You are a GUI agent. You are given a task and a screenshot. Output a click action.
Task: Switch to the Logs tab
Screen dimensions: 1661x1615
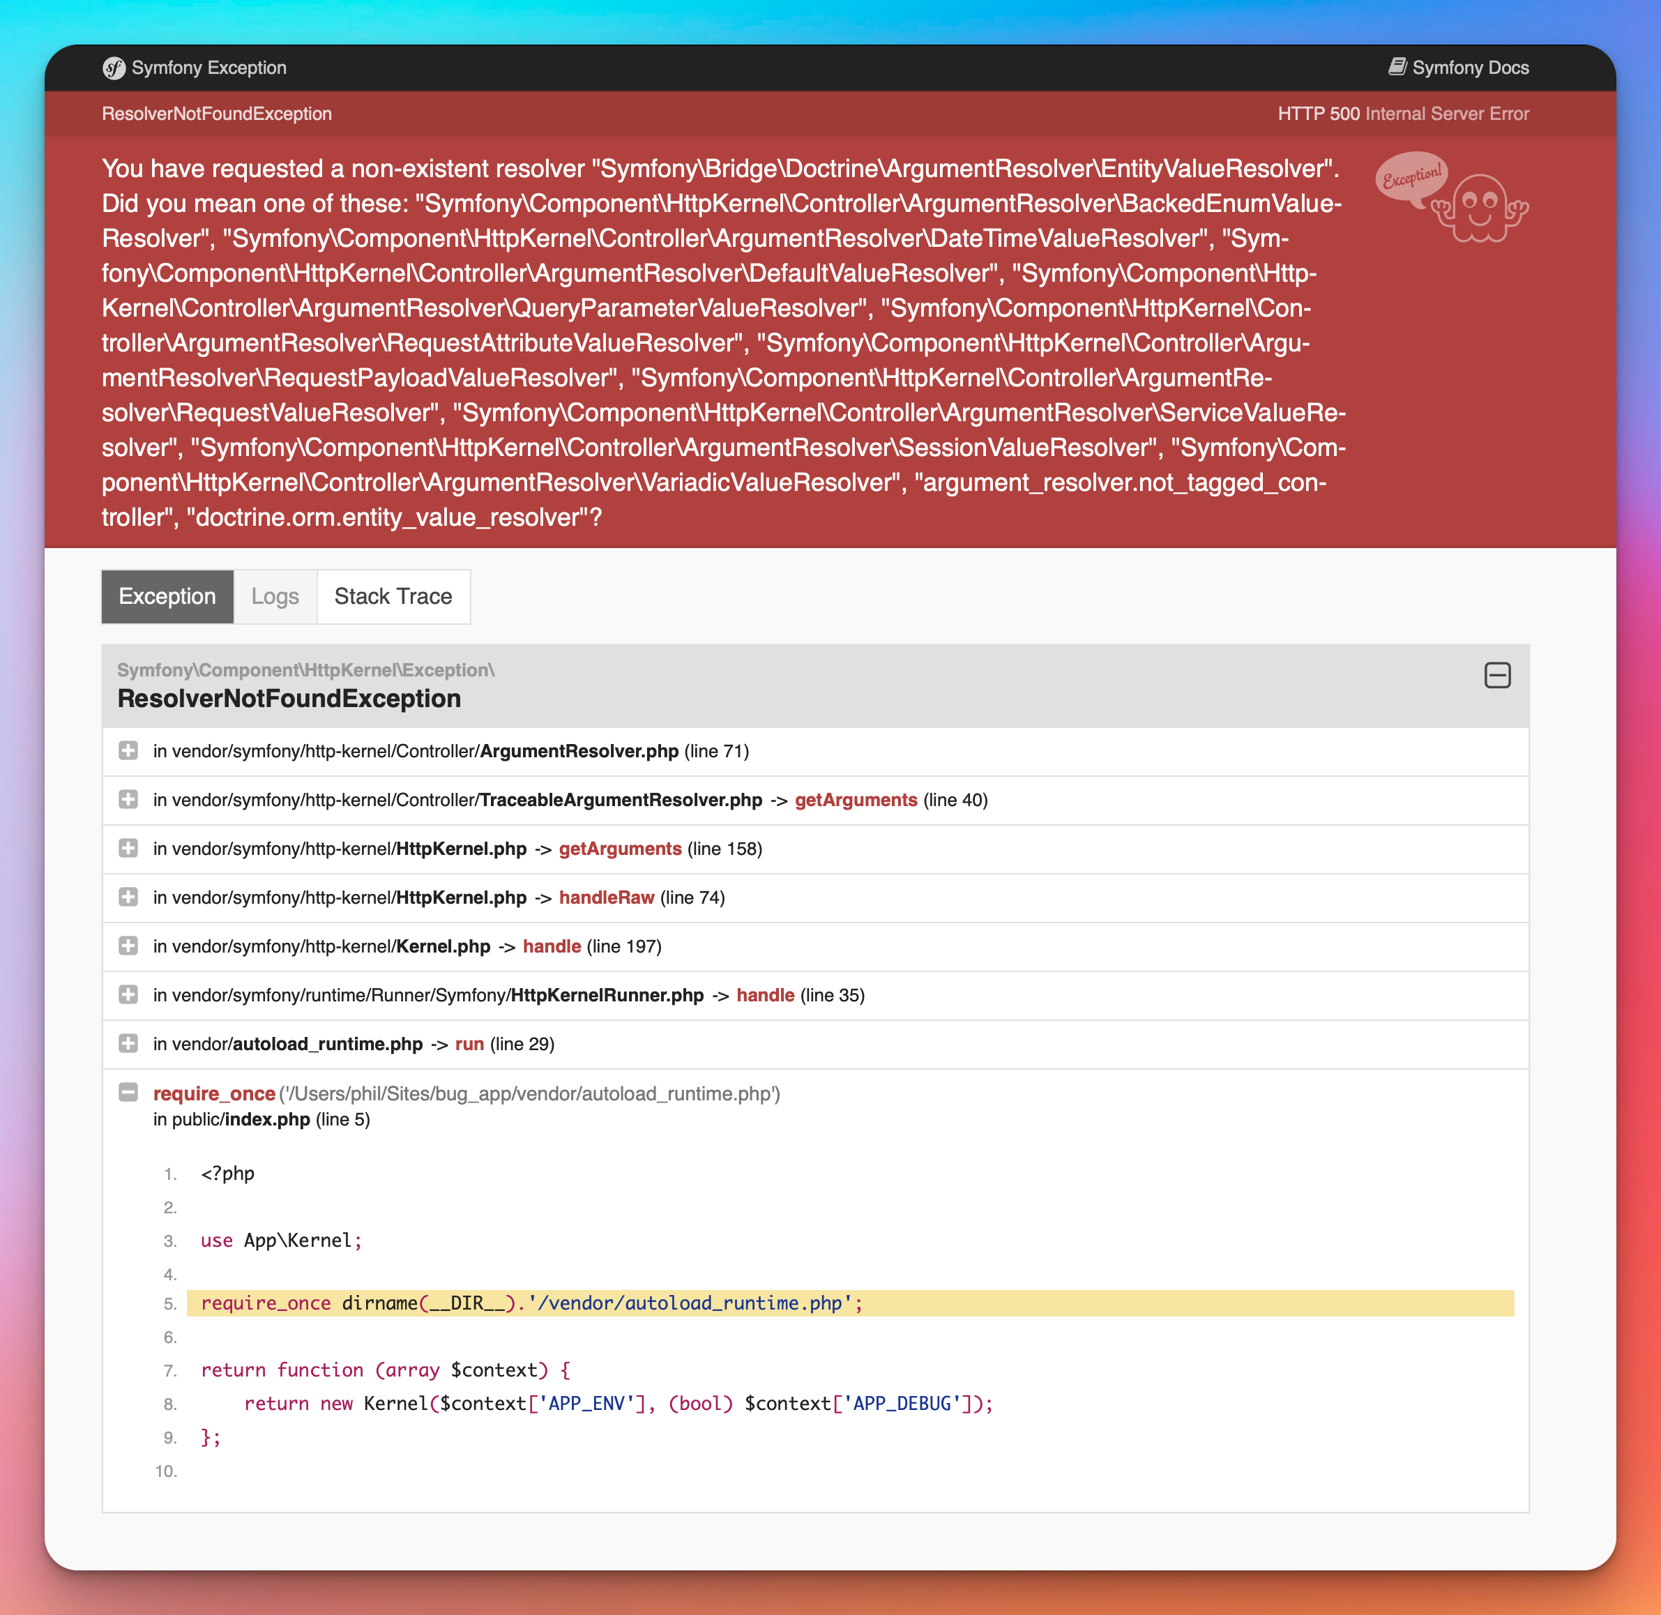275,596
